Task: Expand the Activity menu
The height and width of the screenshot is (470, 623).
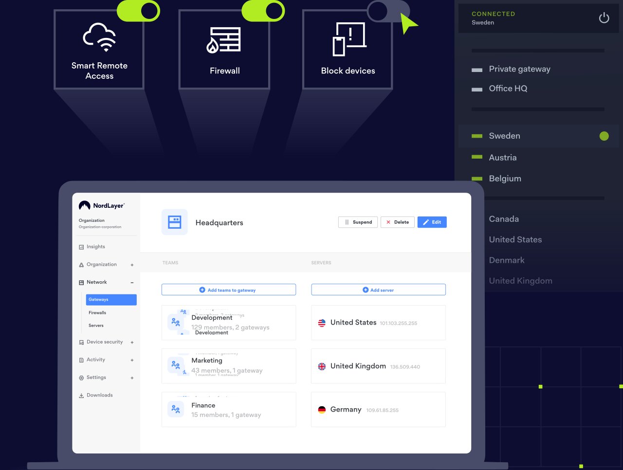Action: 132,361
